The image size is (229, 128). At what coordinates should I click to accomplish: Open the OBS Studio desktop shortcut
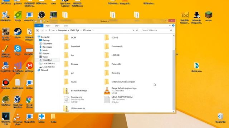click(x=42, y=15)
